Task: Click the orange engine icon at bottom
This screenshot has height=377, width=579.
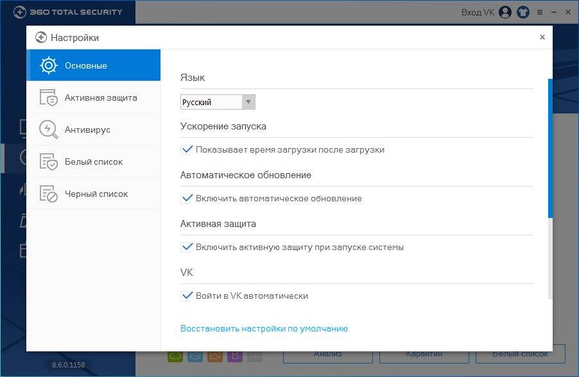Action: (x=215, y=356)
